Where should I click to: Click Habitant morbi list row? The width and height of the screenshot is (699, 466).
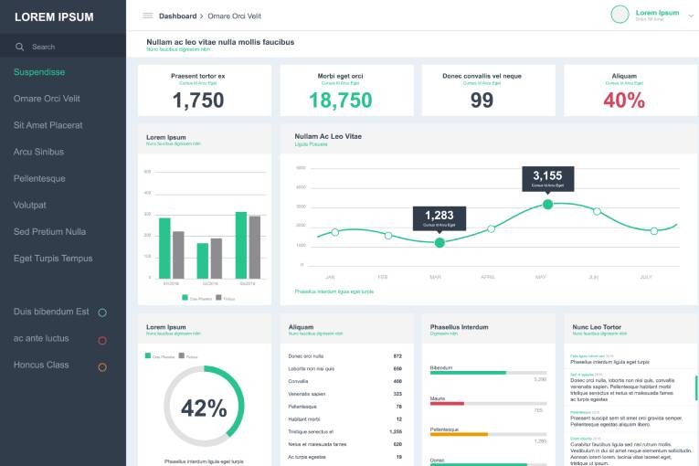(x=344, y=419)
